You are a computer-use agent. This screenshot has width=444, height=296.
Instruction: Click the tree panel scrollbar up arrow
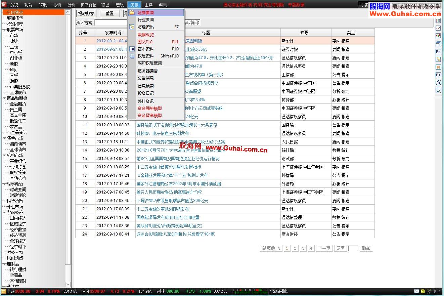(68, 12)
